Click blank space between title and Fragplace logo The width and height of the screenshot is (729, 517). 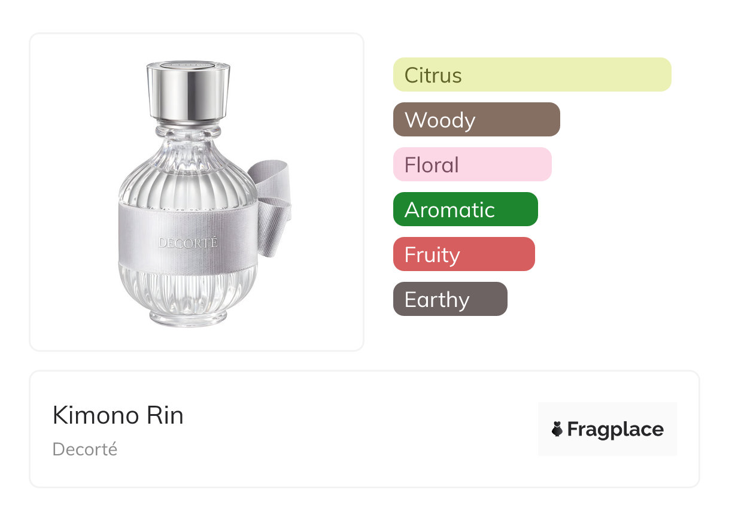point(359,429)
